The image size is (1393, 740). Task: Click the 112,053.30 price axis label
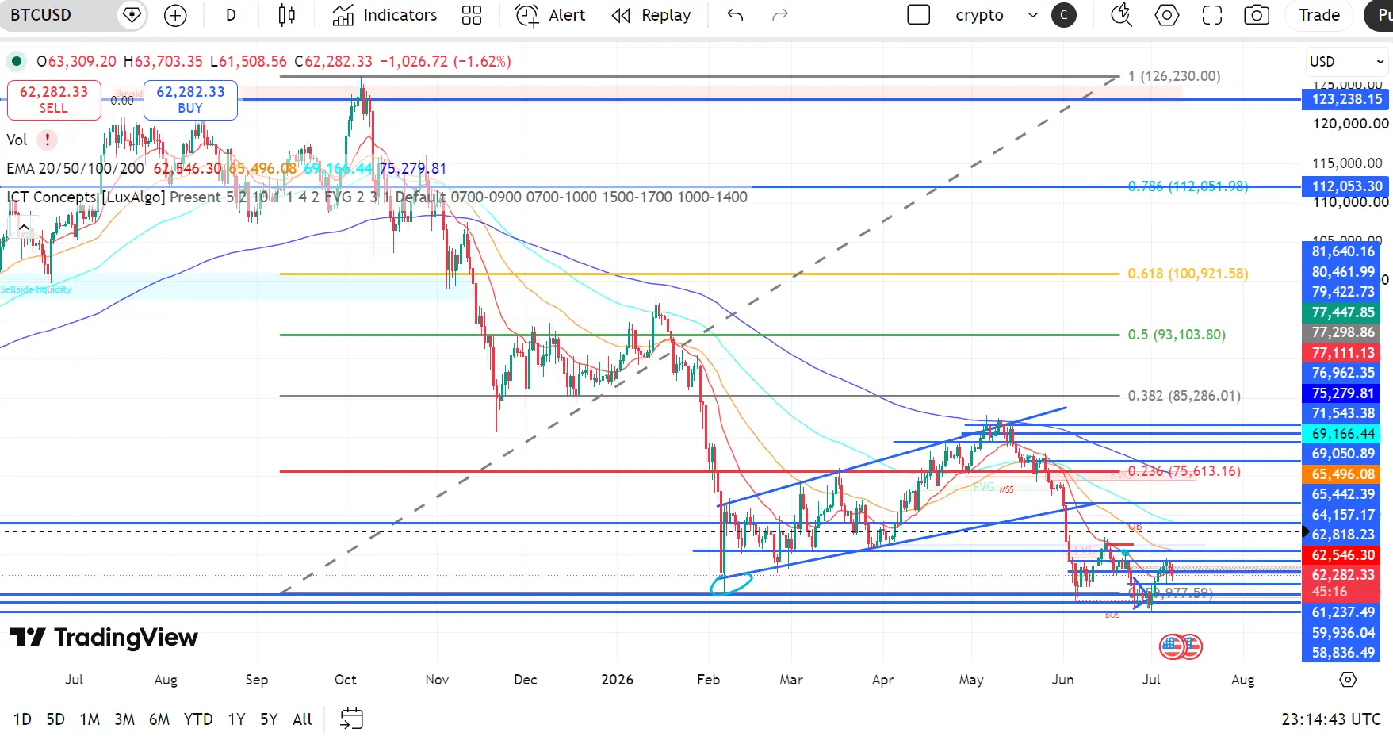coord(1346,186)
